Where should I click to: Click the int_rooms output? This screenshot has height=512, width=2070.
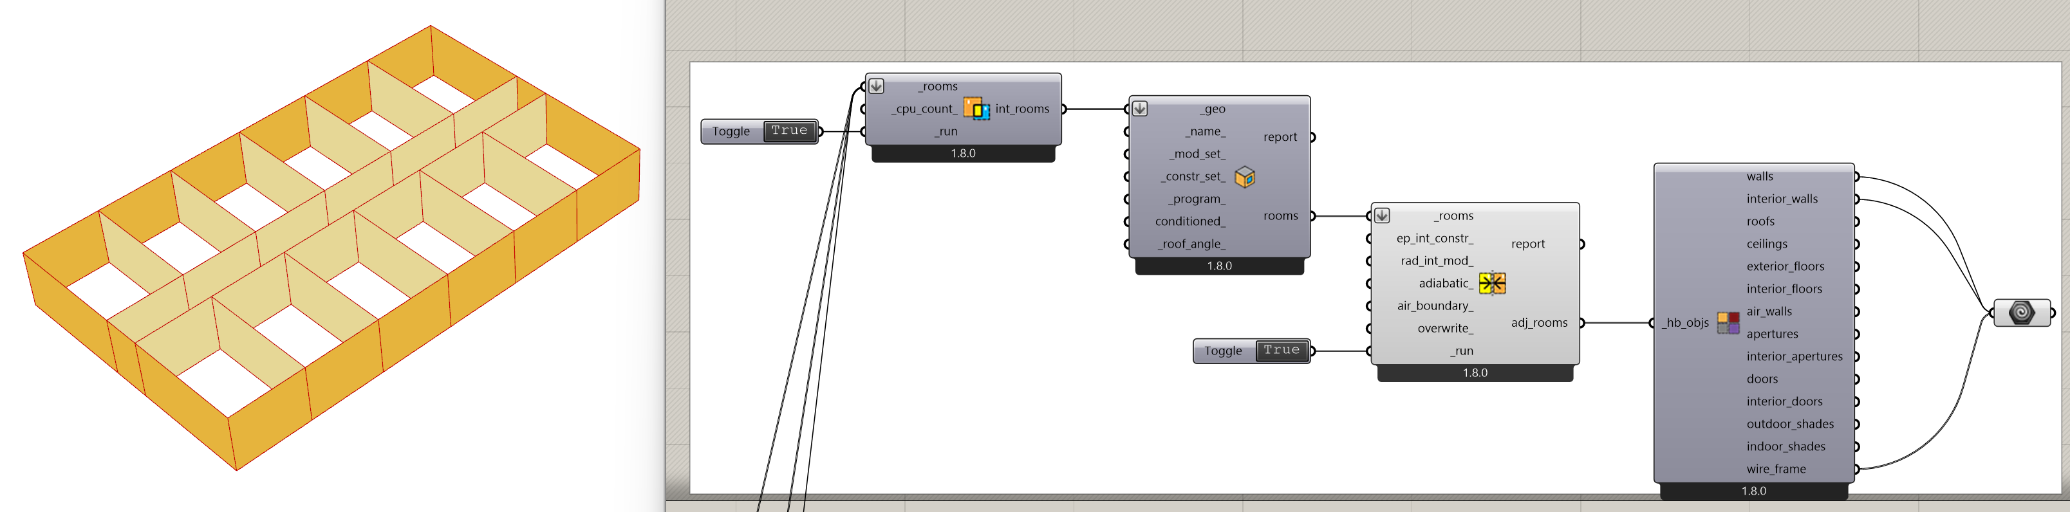click(x=1022, y=108)
